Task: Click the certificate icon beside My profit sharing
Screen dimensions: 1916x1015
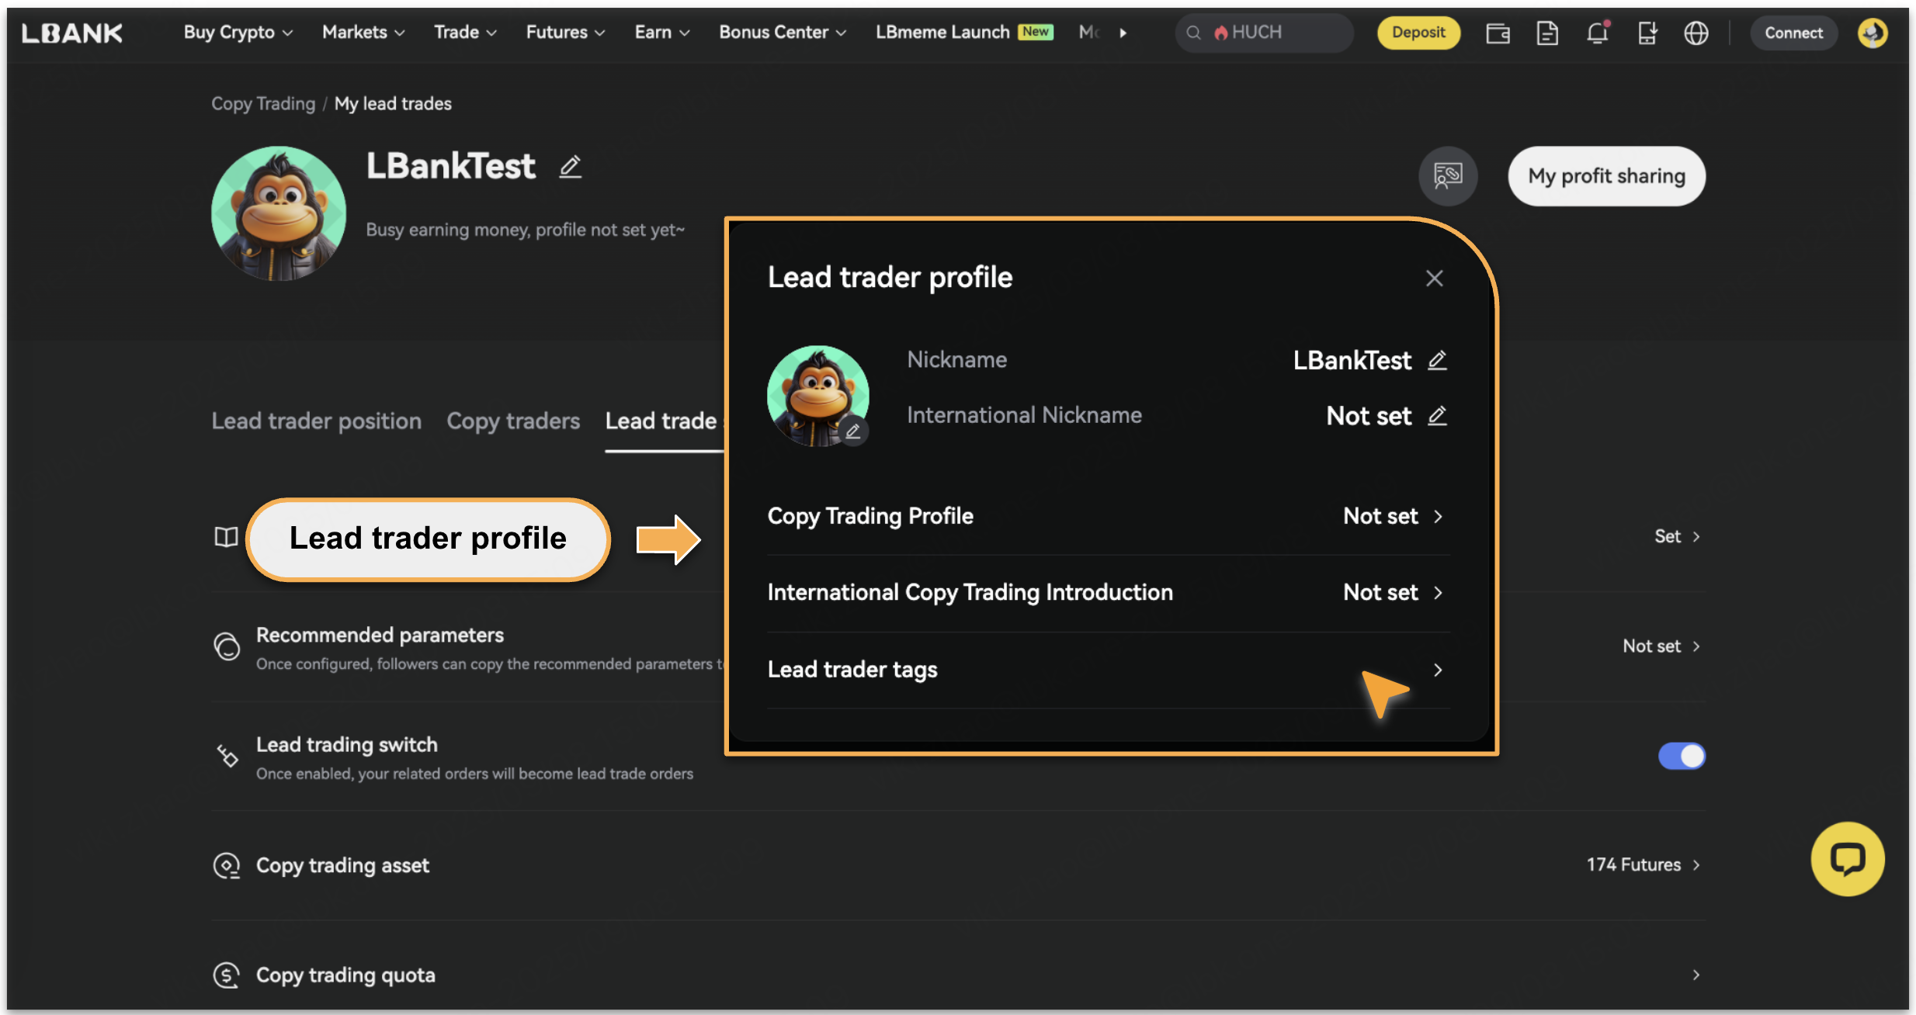Action: 1447,176
